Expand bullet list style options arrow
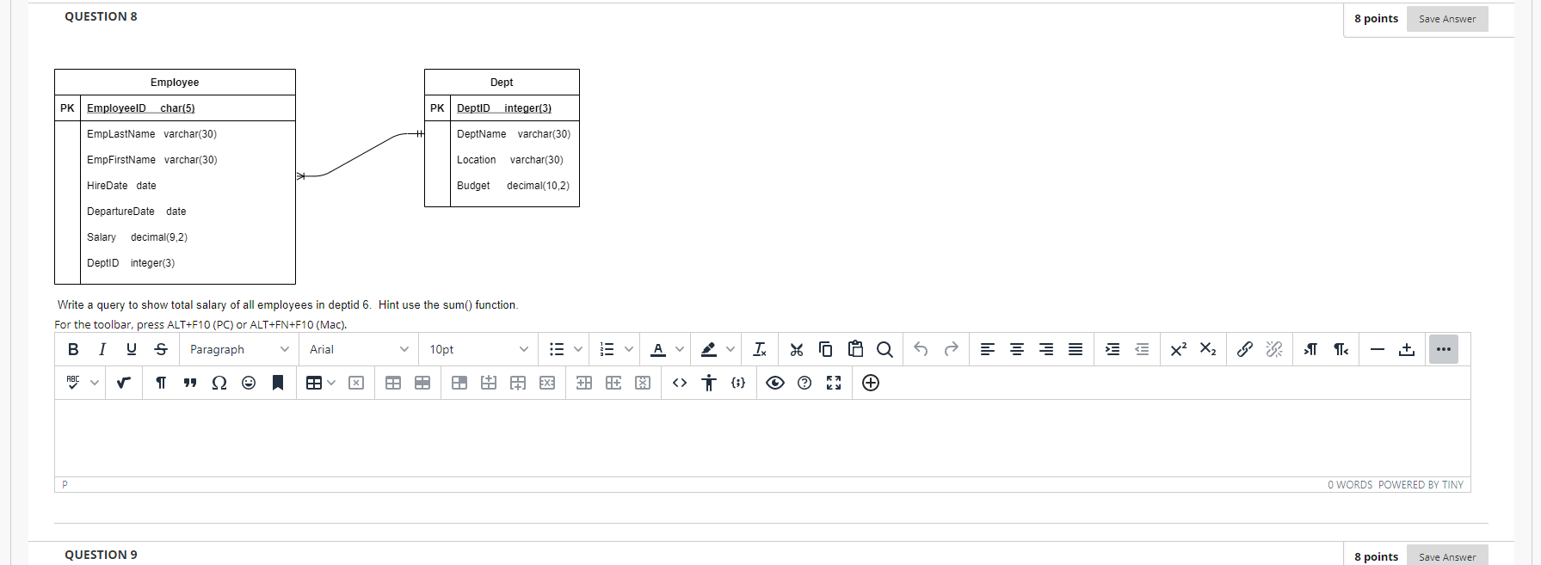This screenshot has height=565, width=1541. point(578,349)
